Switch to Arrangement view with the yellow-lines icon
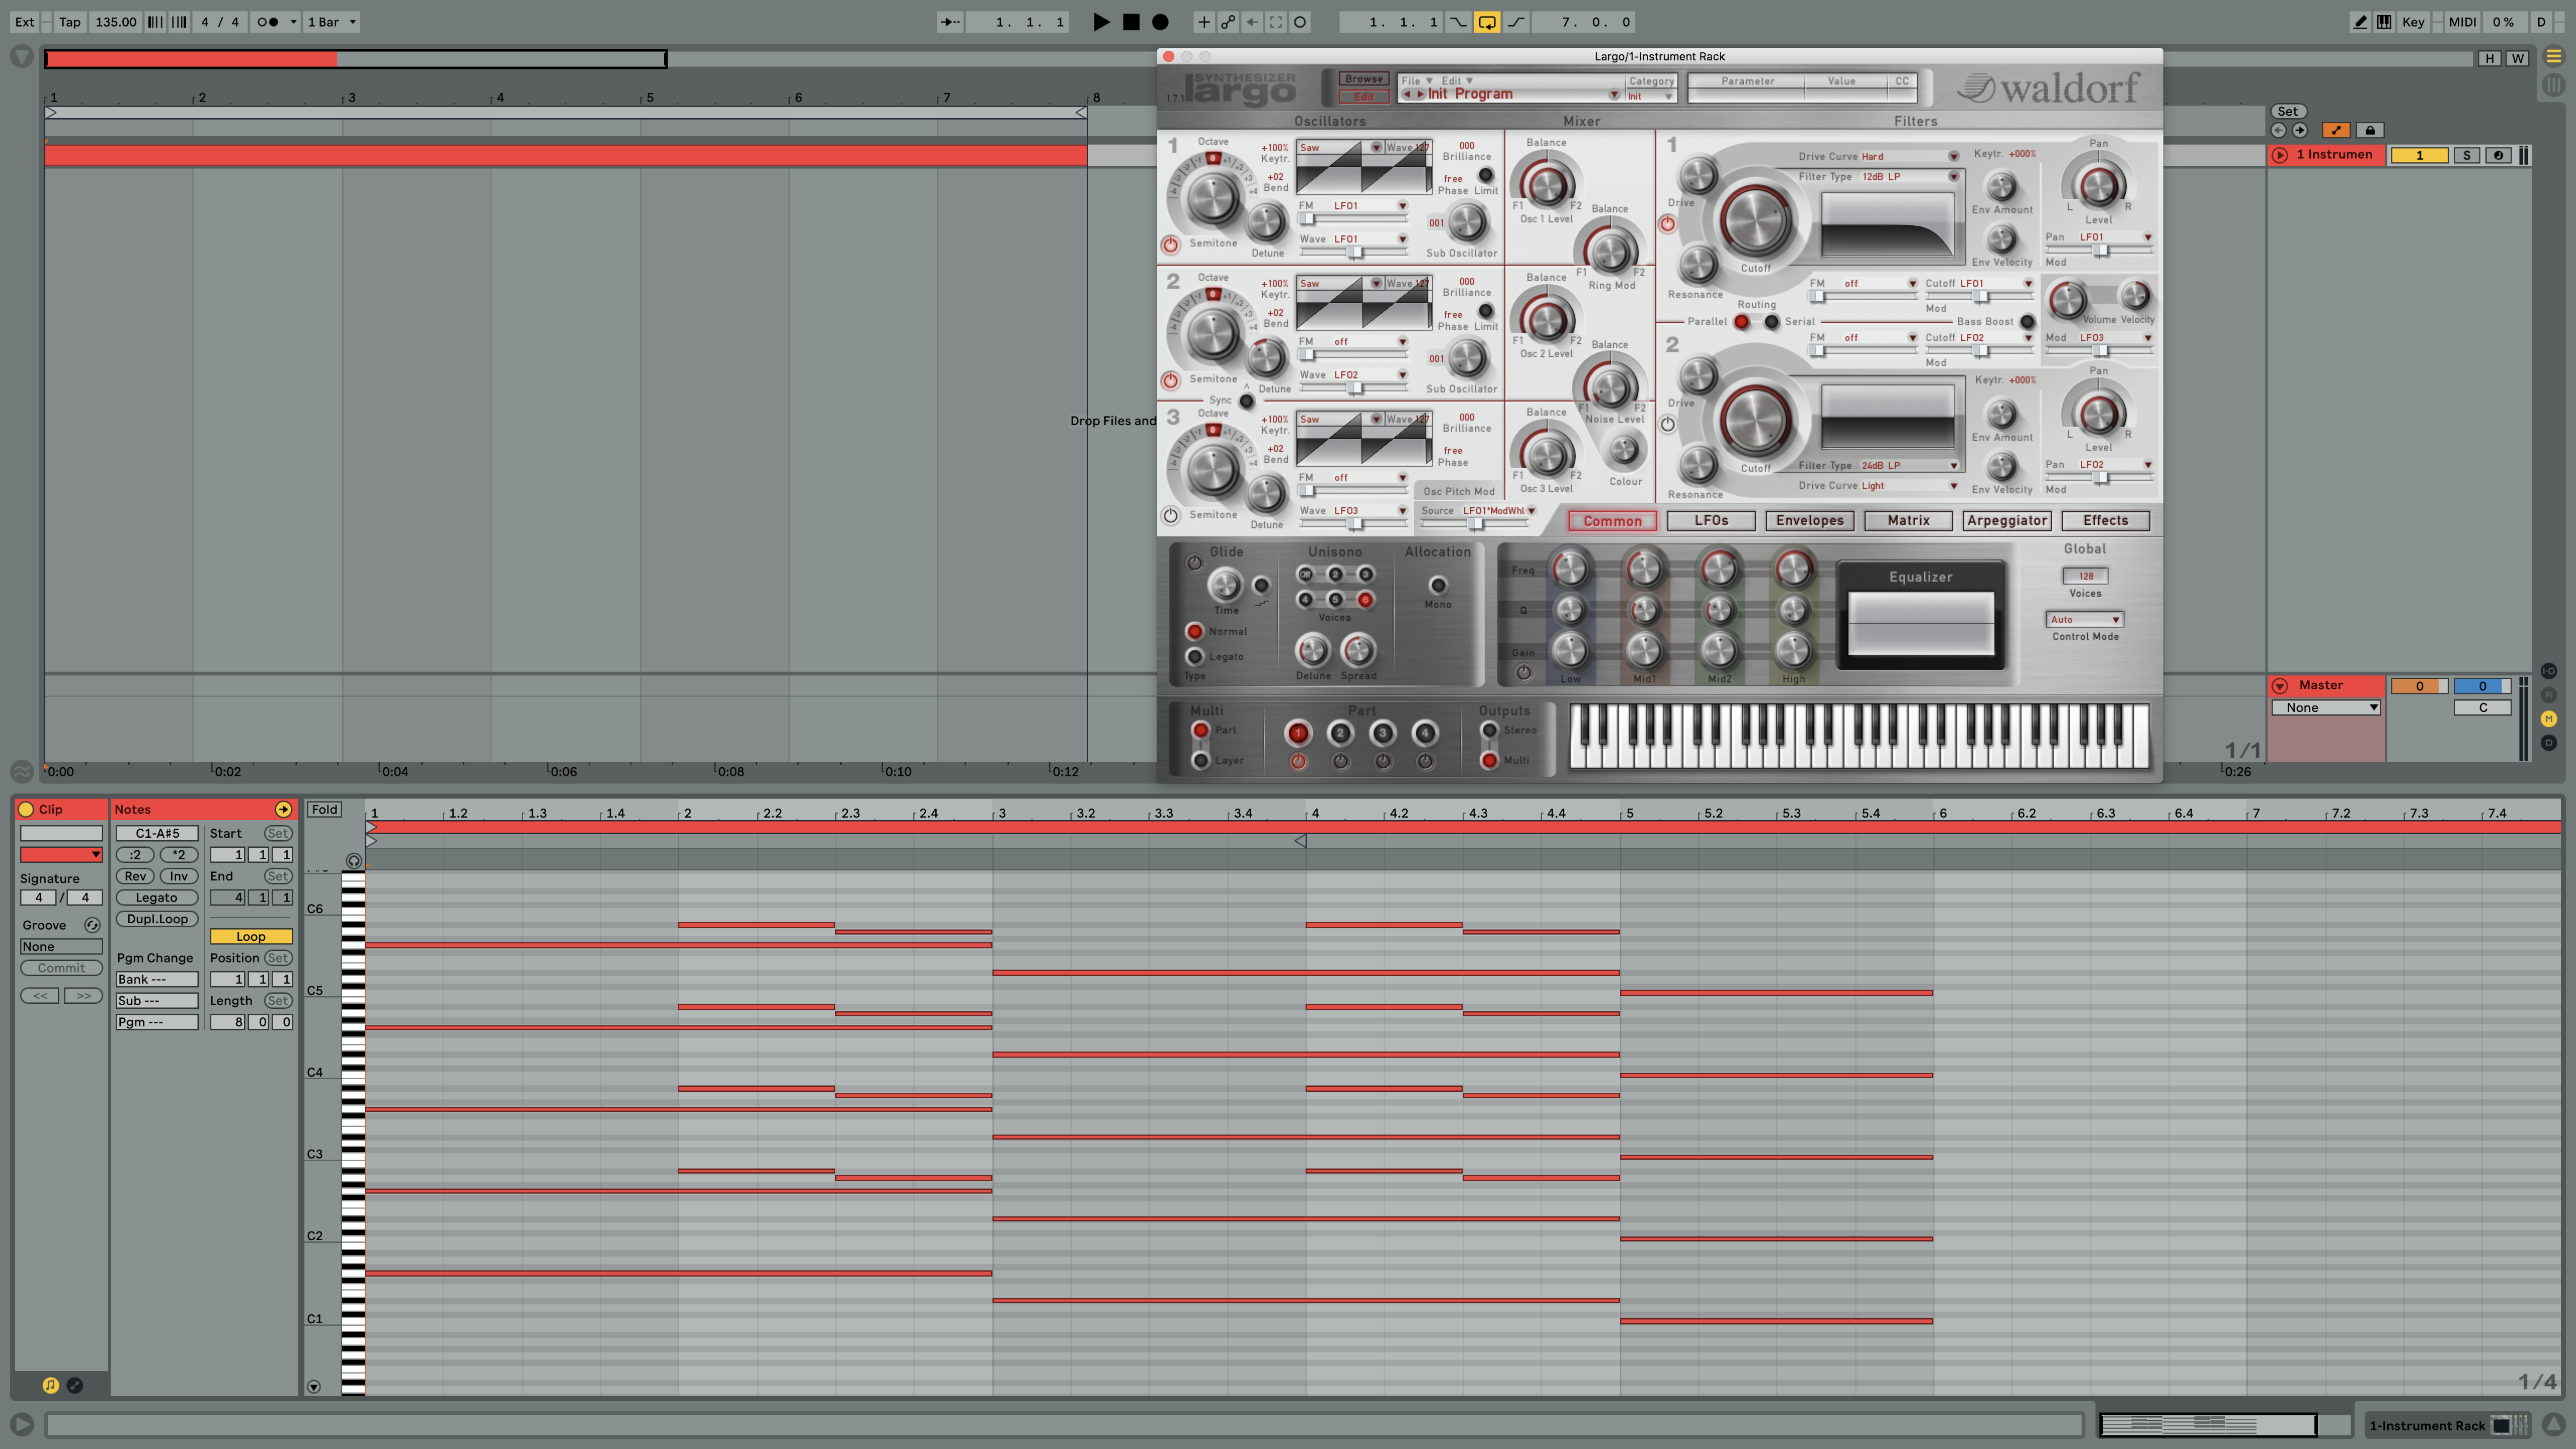 point(2553,57)
